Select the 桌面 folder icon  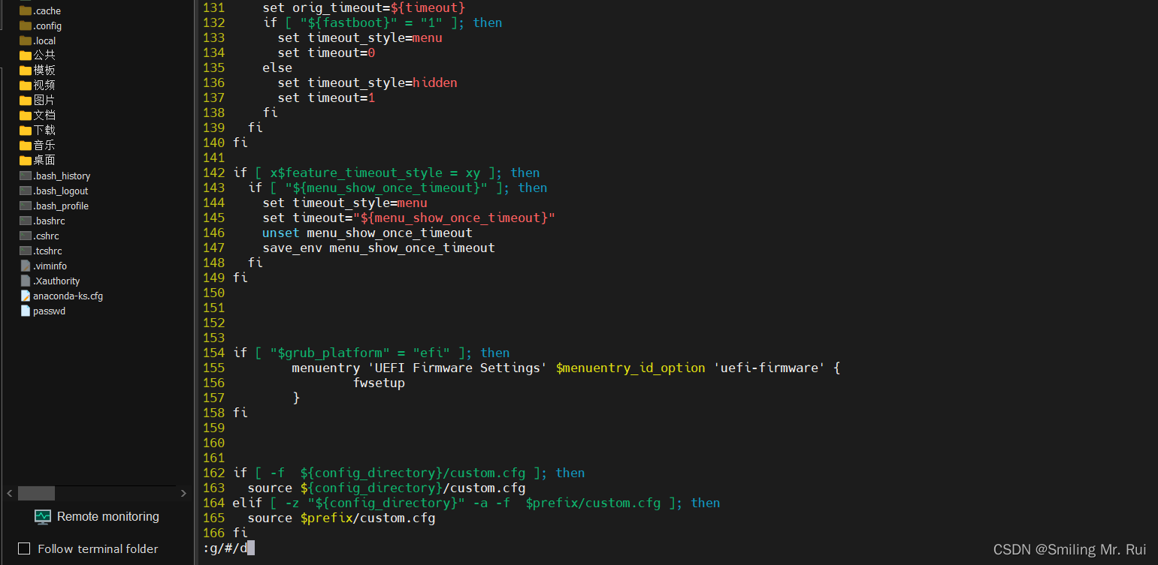tap(26, 160)
